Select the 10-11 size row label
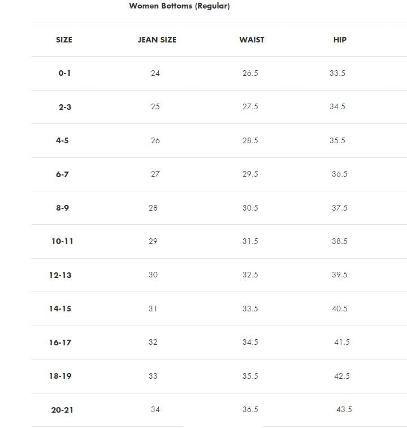 [x=62, y=241]
